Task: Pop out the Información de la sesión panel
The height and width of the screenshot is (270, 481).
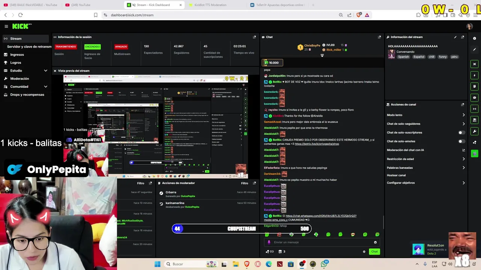Action: coord(254,37)
